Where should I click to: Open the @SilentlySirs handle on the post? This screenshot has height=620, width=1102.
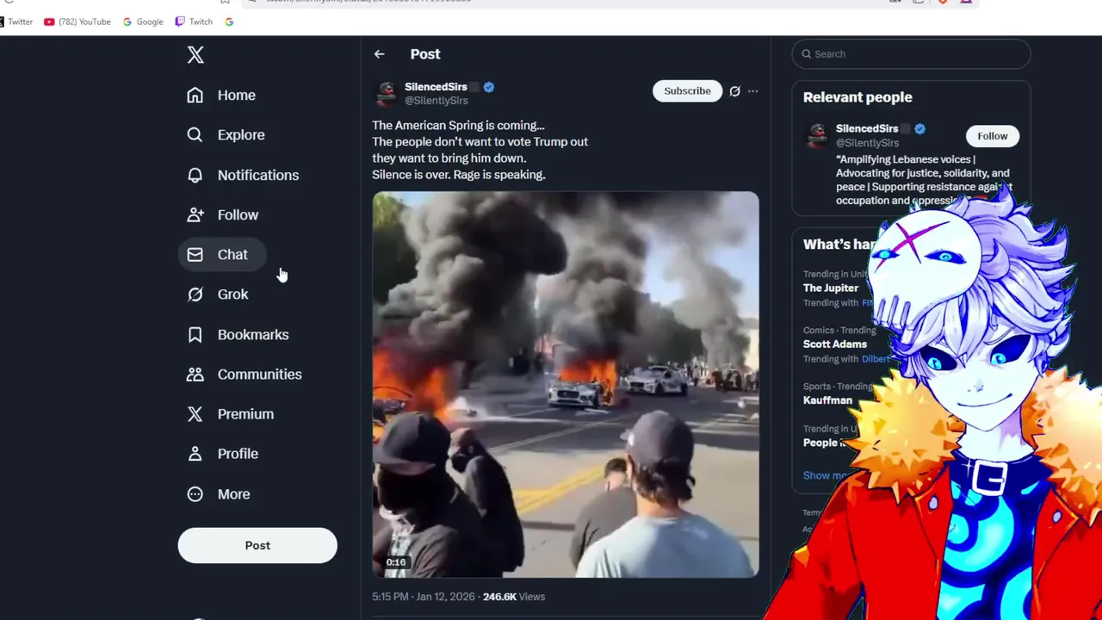[436, 101]
